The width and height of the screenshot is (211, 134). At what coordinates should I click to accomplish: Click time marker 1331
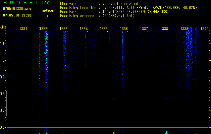coord(23,28)
